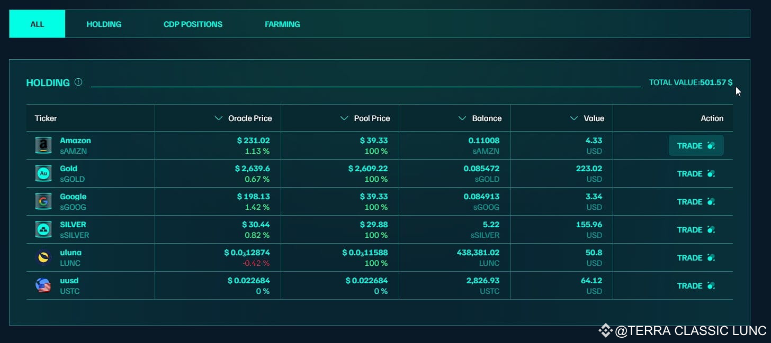The height and width of the screenshot is (343, 771).
Task: Sort by Value column chevron
Action: tap(574, 118)
